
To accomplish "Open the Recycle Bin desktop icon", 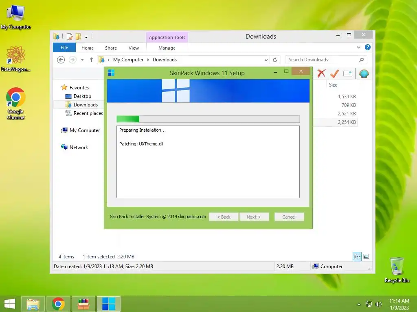I will [x=397, y=270].
